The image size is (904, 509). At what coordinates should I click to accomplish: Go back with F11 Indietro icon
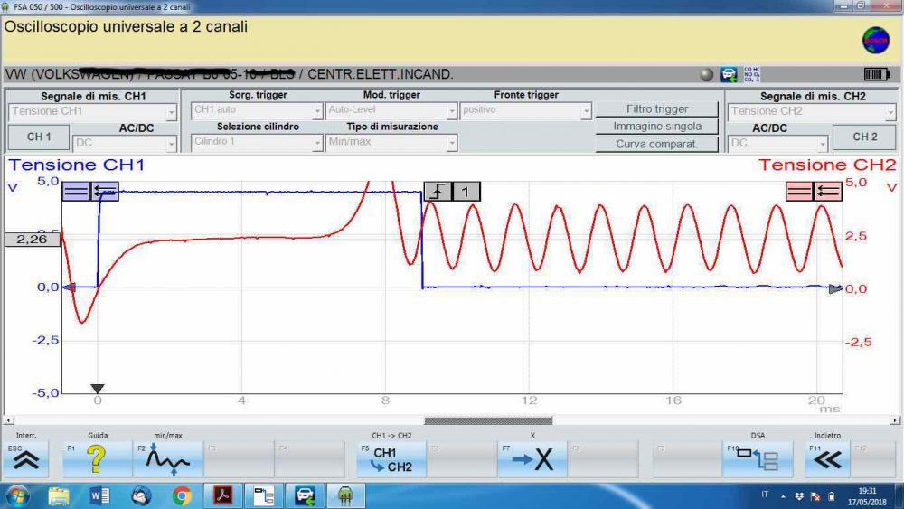coord(827,459)
